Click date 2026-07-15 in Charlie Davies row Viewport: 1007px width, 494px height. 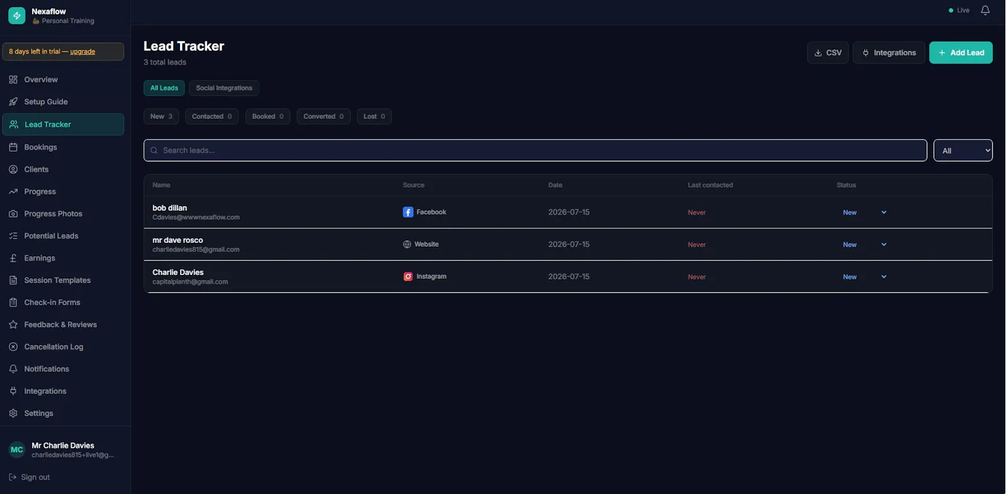click(x=569, y=276)
